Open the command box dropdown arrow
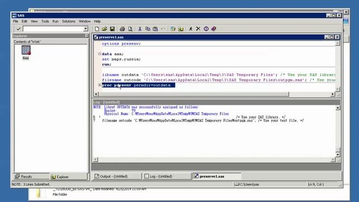This screenshot has height=202, width=359. click(x=85, y=29)
